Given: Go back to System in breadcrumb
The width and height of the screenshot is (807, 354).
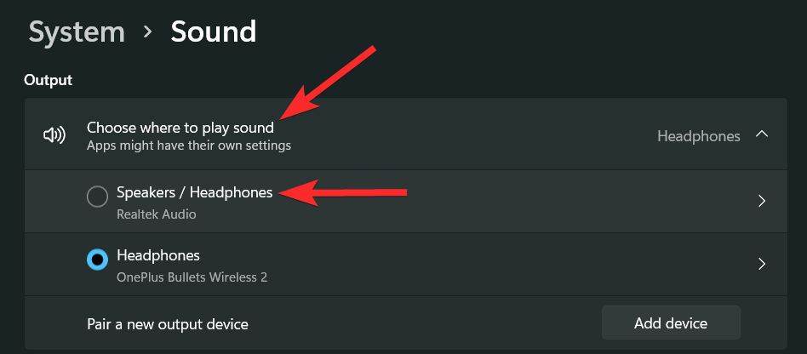Looking at the screenshot, I should 77,32.
